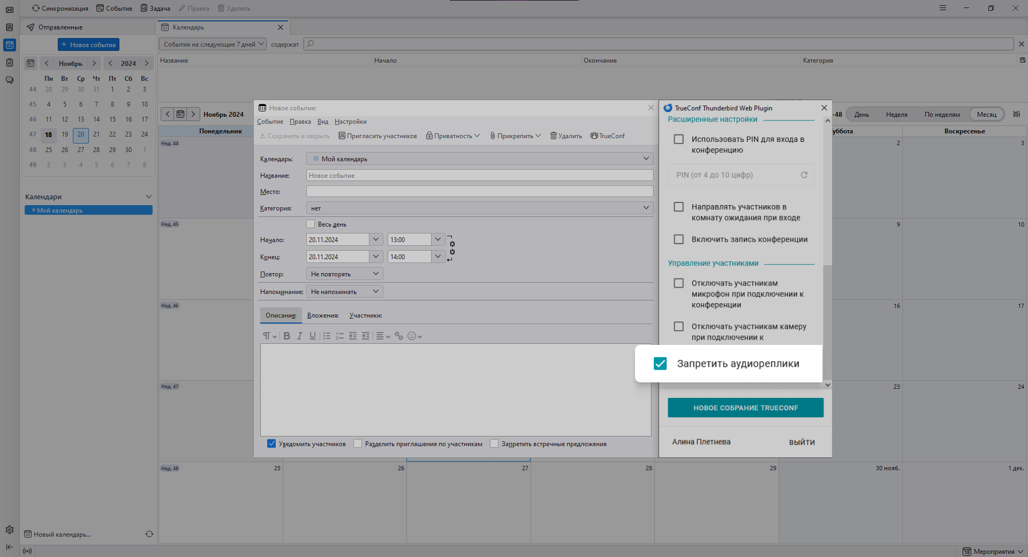Open the Tasks sidebar icon
Screen dimensions: 1028x557
[10, 63]
